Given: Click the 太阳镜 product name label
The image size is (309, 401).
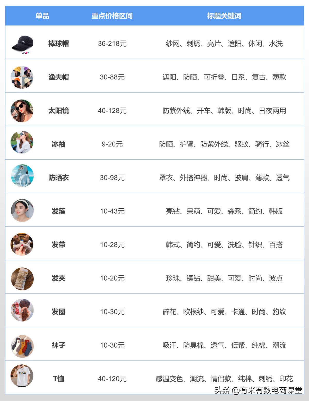Looking at the screenshot, I should point(58,111).
